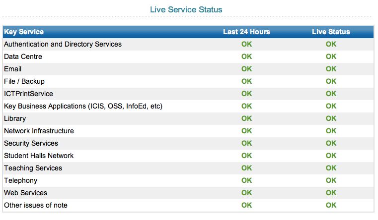Open Security Services entry

31,143
